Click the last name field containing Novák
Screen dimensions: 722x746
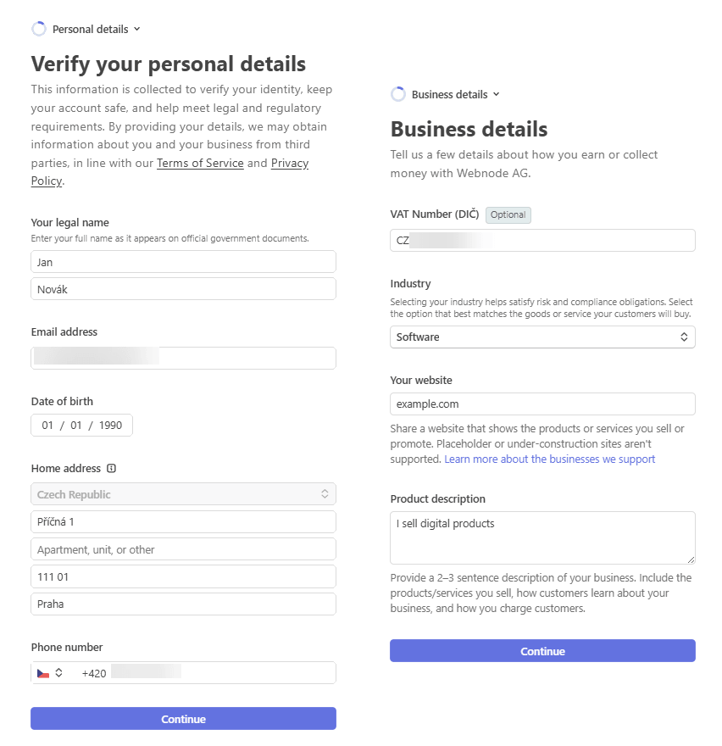click(x=184, y=289)
